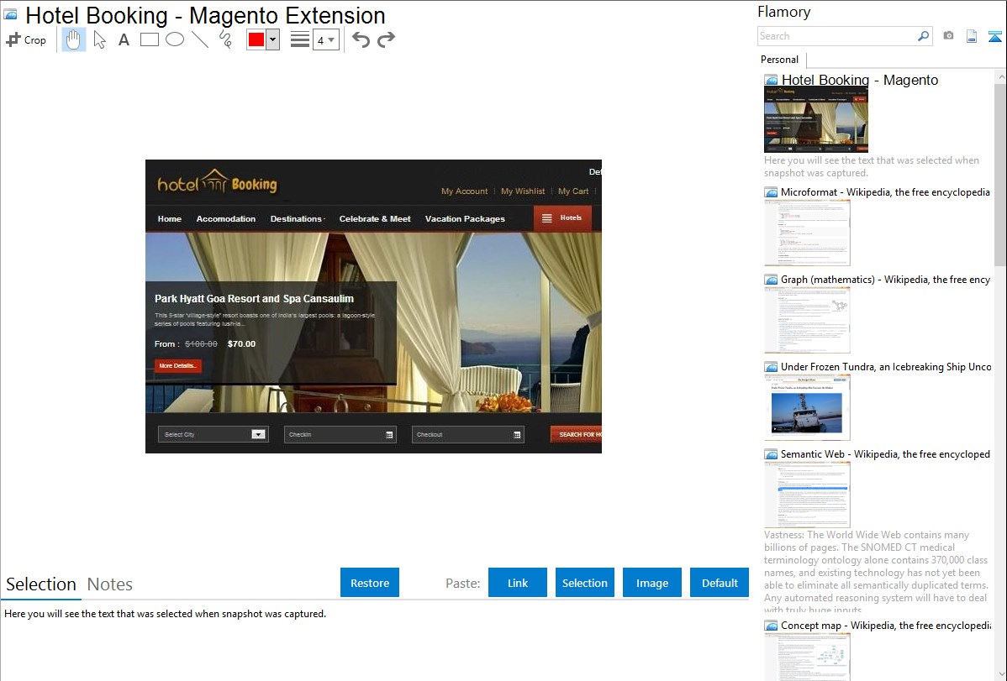Viewport: 1007px width, 681px height.
Task: Click the Semantic Web title text
Action: (885, 453)
